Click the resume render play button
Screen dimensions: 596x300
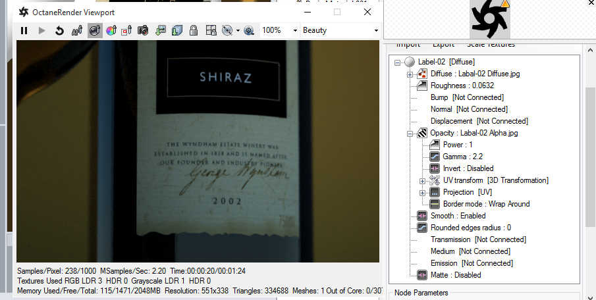pos(41,30)
